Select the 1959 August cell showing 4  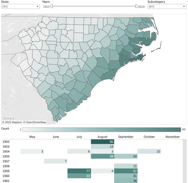(102, 171)
